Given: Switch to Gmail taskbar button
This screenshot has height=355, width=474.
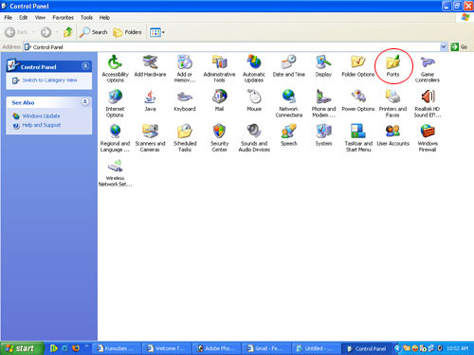Looking at the screenshot, I should (266, 348).
